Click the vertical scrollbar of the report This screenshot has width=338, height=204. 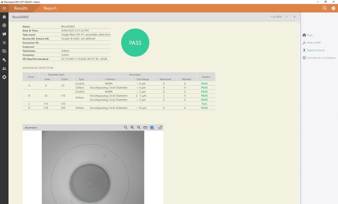pos(299,112)
